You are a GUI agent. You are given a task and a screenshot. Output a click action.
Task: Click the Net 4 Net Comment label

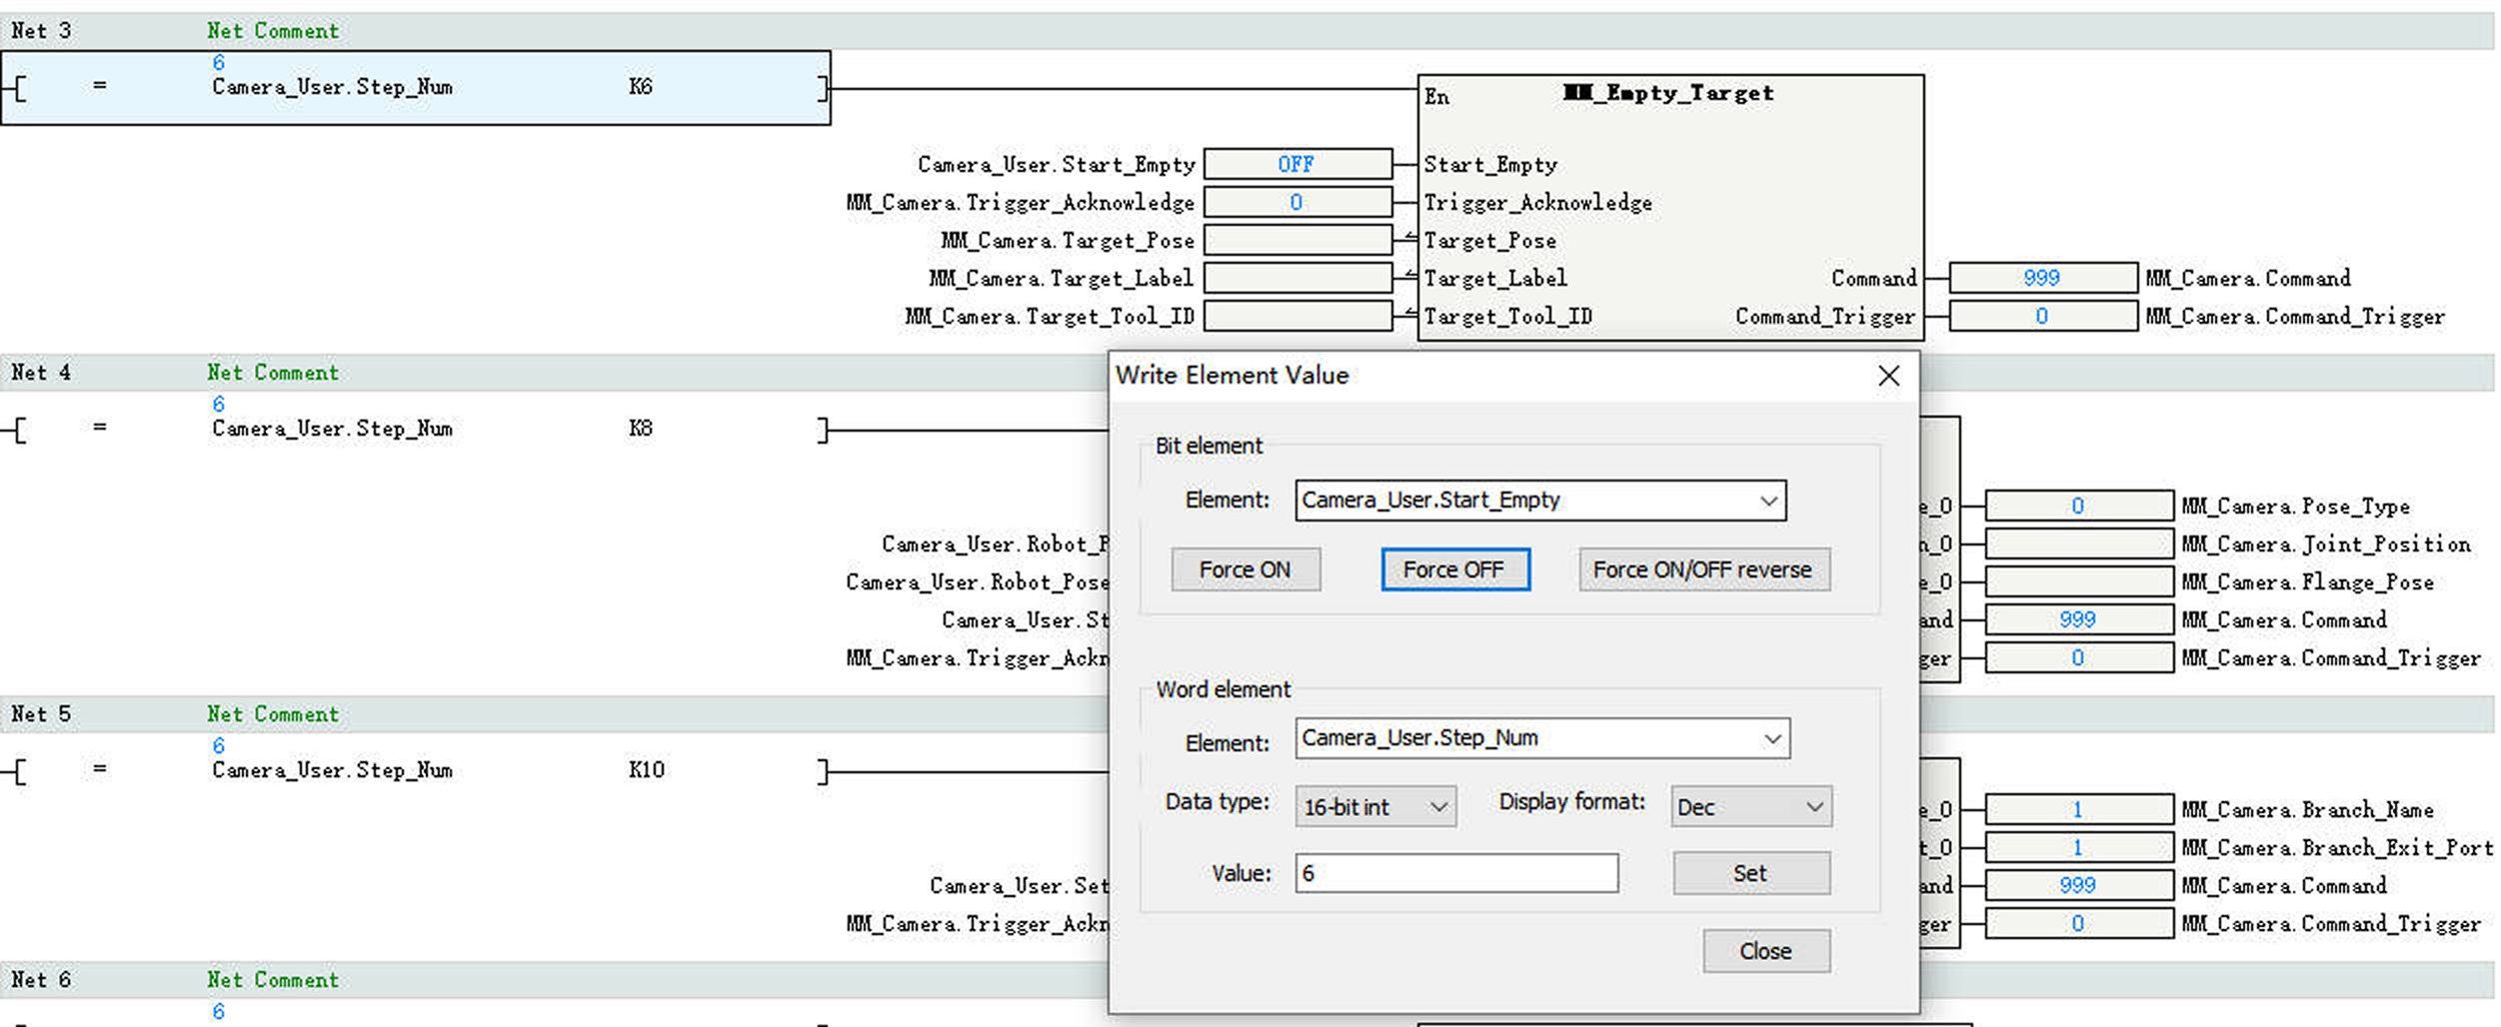[273, 373]
